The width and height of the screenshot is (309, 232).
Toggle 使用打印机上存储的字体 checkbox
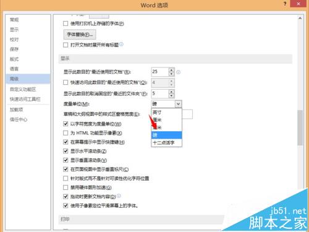(x=66, y=24)
